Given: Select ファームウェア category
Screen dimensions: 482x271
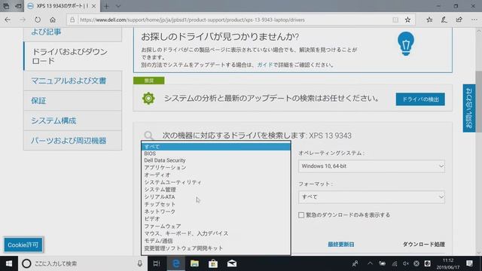Looking at the screenshot, I should tap(216, 226).
